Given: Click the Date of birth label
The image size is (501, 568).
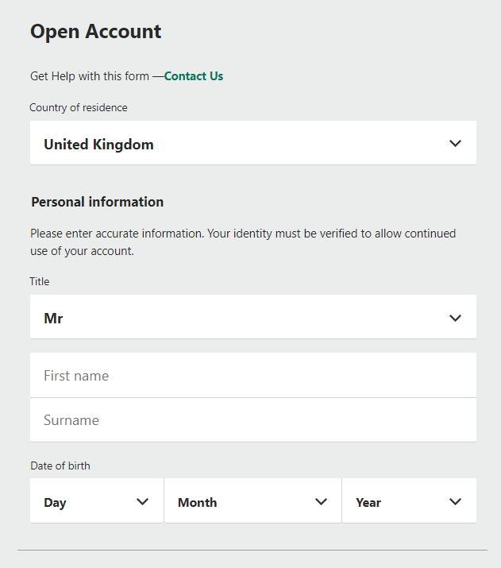Looking at the screenshot, I should [x=60, y=466].
